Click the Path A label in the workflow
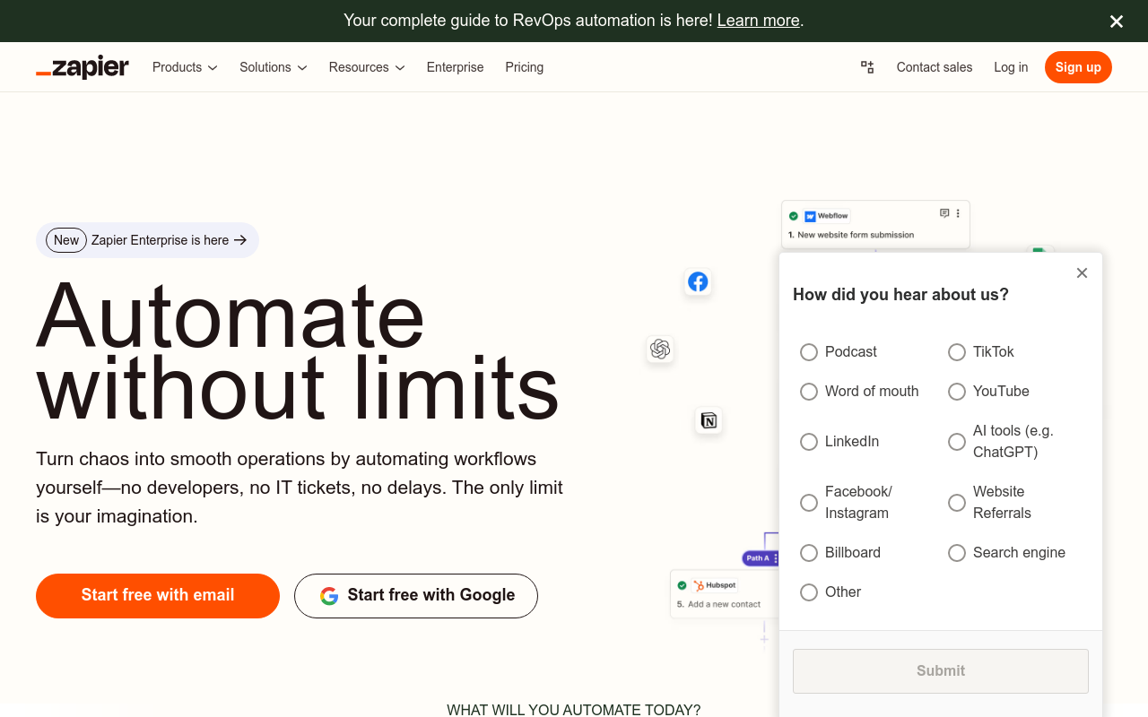Image resolution: width=1148 pixels, height=717 pixels. point(759,558)
